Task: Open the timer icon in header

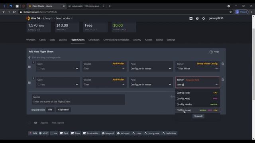Action: point(197,19)
